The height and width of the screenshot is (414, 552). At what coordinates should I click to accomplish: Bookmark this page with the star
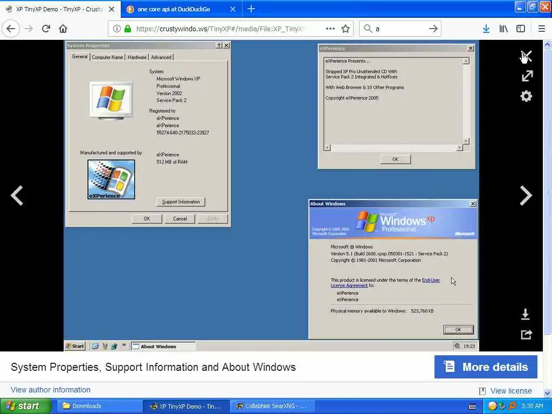pyautogui.click(x=346, y=29)
